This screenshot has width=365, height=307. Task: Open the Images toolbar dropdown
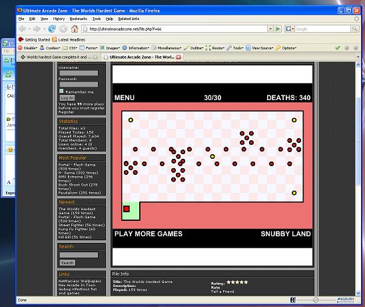[110, 48]
